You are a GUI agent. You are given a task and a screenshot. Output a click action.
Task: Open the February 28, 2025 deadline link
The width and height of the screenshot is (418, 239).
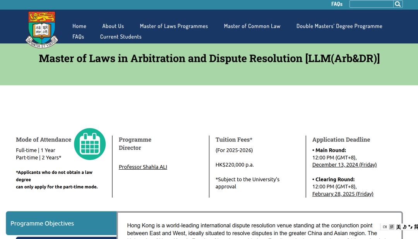[343, 194]
